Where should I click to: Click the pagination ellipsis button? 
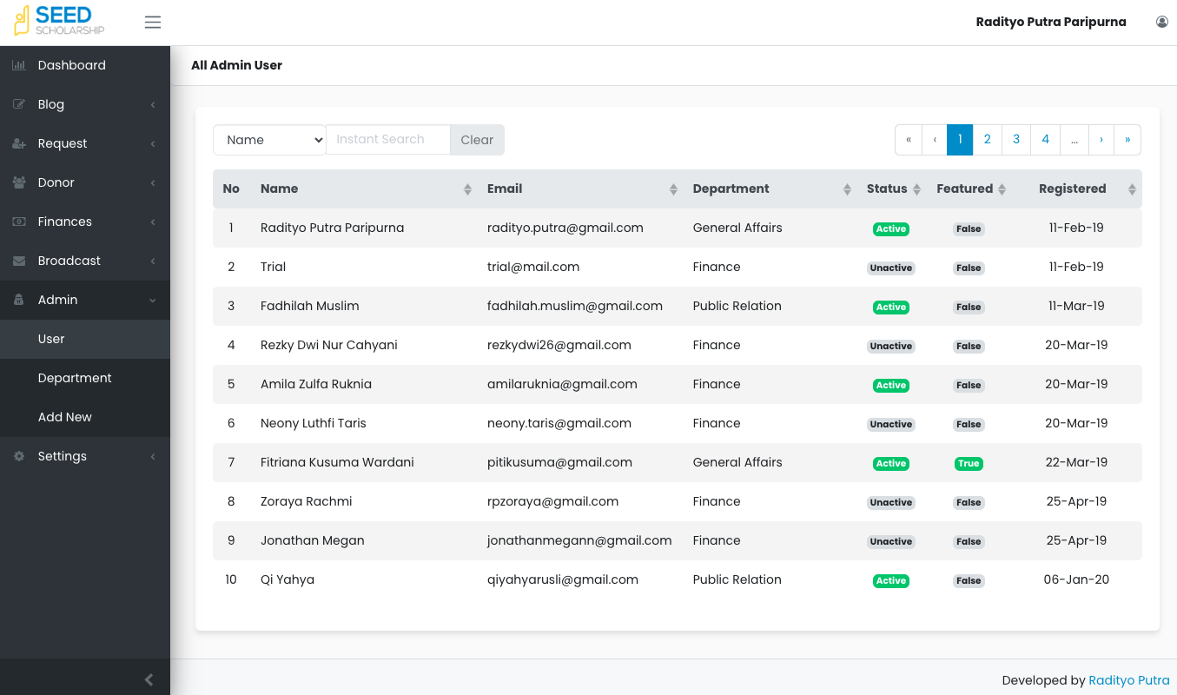[x=1075, y=140]
